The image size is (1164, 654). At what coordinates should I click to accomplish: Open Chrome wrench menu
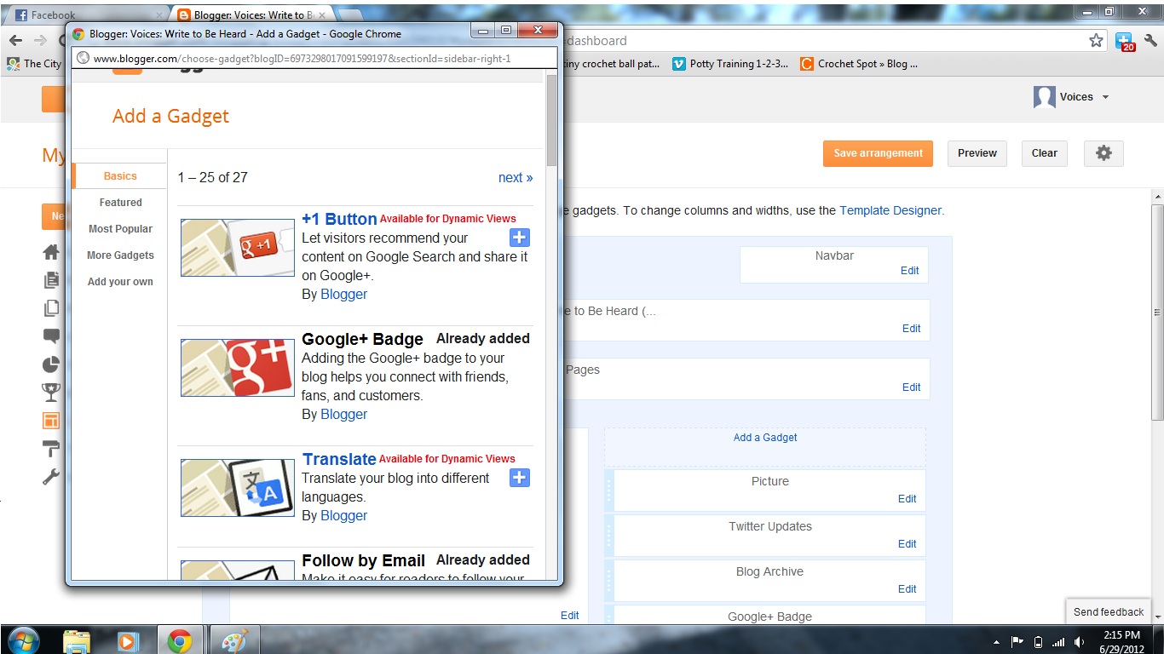coord(1150,40)
